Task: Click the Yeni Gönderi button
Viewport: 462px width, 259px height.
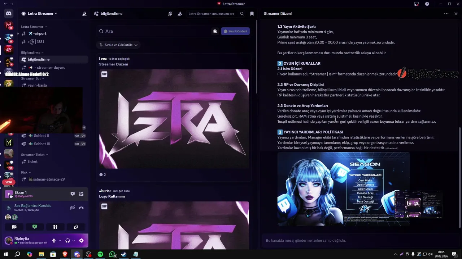Action: tap(235, 31)
